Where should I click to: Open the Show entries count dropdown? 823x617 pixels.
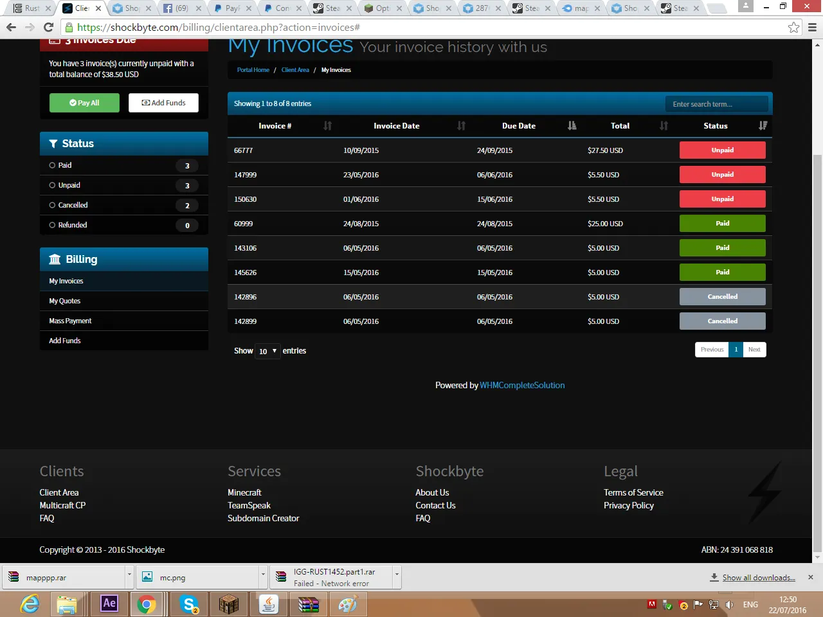click(267, 351)
